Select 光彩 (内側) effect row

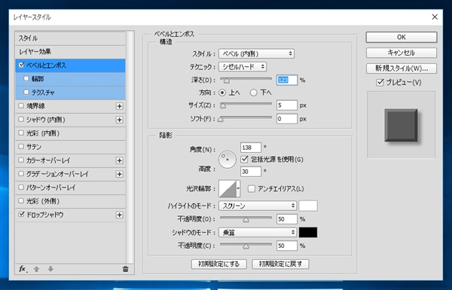coord(70,133)
